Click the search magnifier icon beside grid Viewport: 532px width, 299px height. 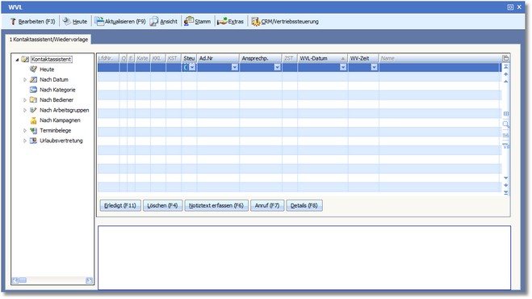[505, 124]
